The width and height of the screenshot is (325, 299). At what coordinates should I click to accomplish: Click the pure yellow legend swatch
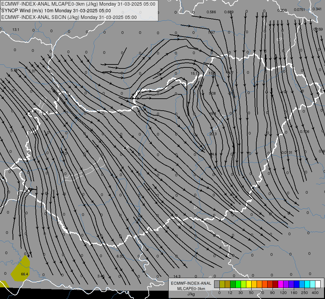249,284
